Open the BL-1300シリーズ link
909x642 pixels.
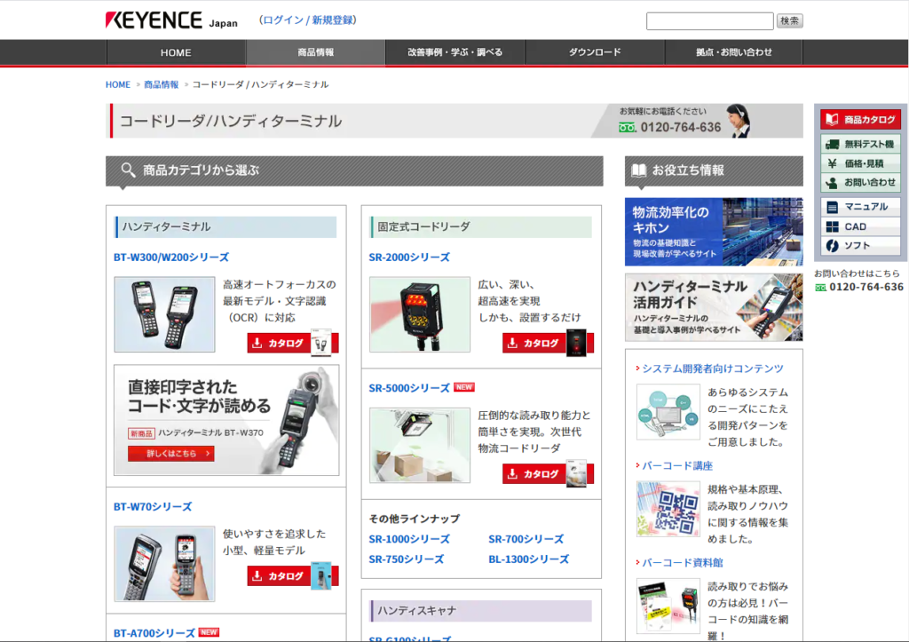[x=529, y=559]
